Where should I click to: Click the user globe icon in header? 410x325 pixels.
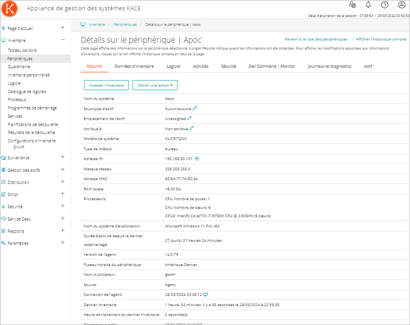coord(352,5)
